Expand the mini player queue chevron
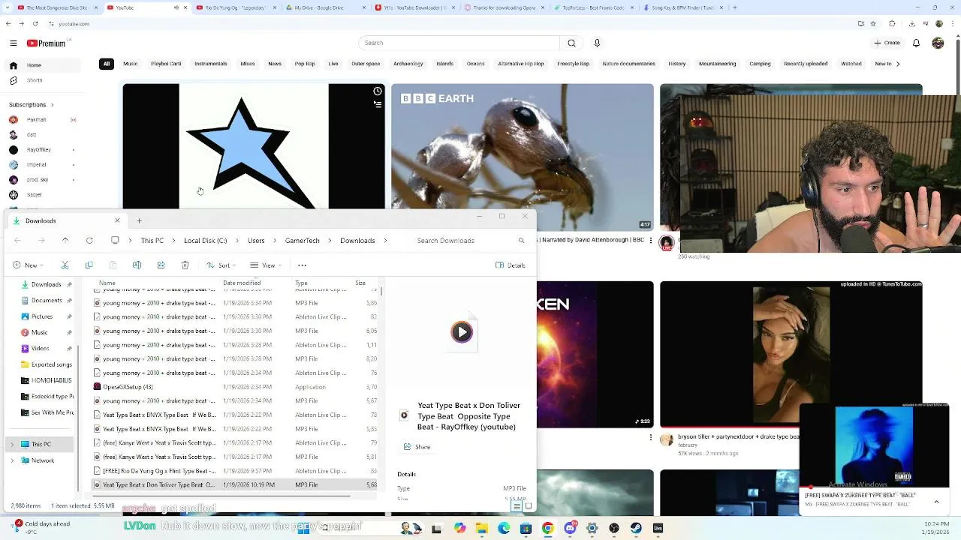This screenshot has height=540, width=961. pyautogui.click(x=936, y=501)
